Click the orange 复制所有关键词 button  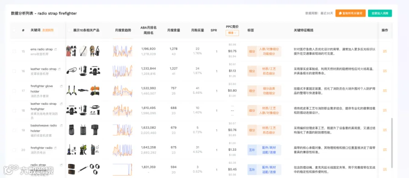coord(350,13)
